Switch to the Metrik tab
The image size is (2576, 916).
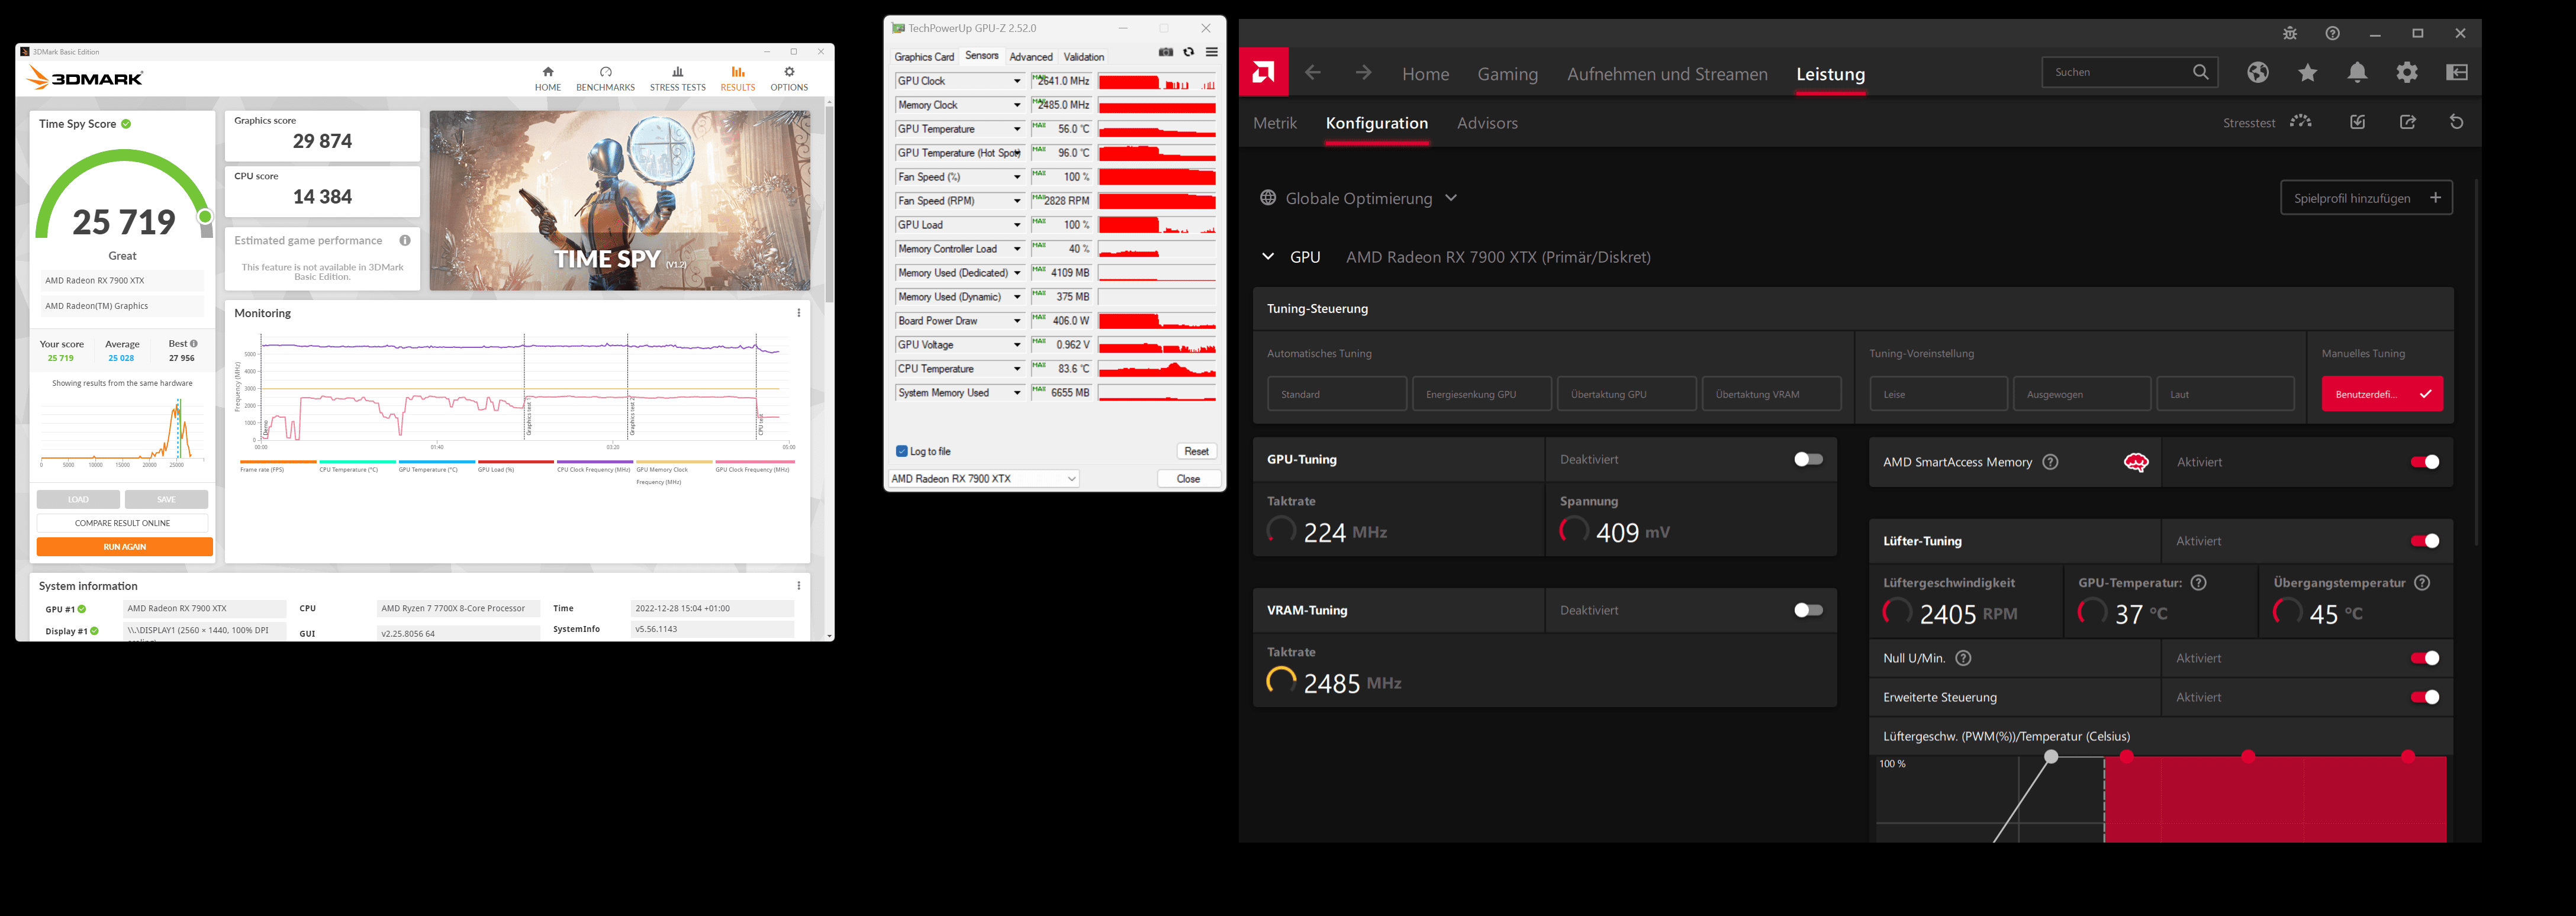1275,123
